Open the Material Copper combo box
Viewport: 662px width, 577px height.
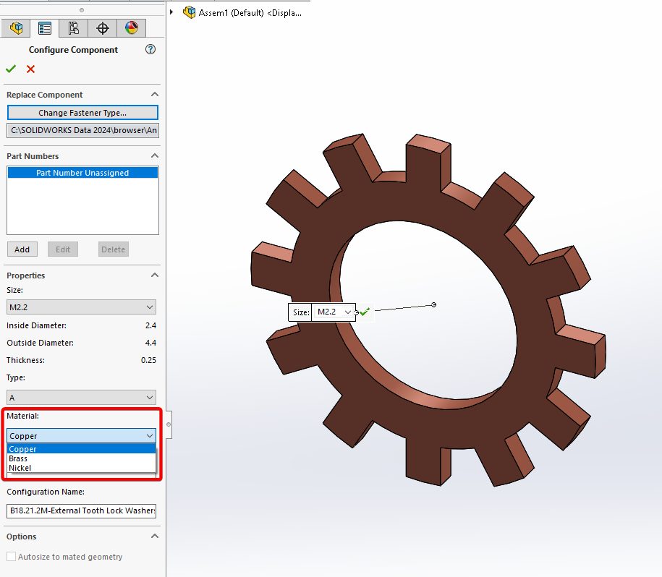(x=81, y=436)
